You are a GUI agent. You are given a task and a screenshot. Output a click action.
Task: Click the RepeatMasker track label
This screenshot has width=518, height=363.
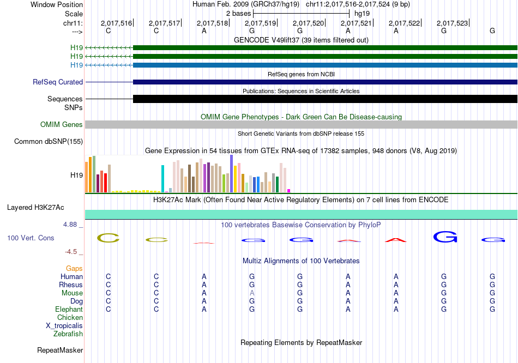60,350
